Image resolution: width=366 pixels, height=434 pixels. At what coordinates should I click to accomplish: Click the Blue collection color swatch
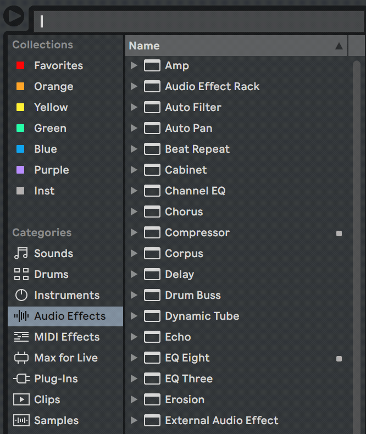click(x=20, y=149)
